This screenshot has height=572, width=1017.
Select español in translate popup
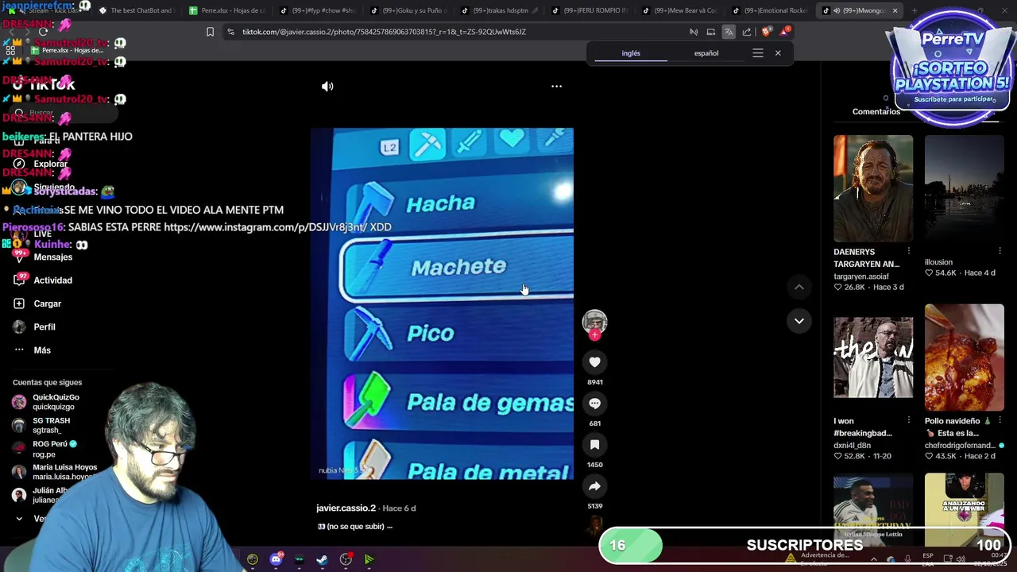point(706,53)
